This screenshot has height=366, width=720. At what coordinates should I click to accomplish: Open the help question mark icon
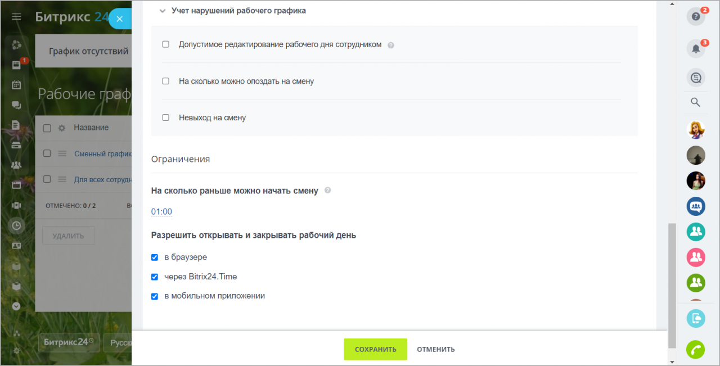[x=696, y=16]
